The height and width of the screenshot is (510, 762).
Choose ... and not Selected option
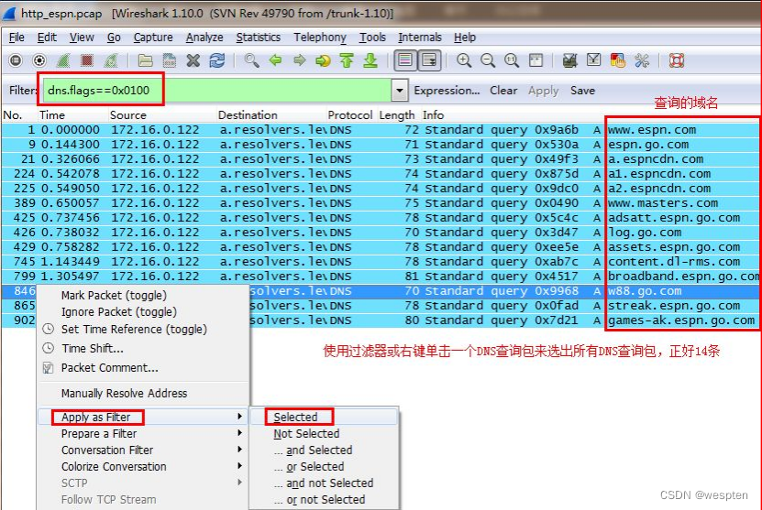(324, 483)
